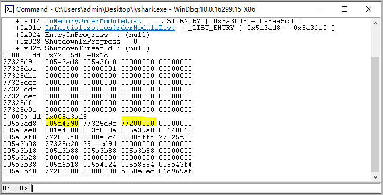383x195 pixels.
Task: Maximize the WinDbg Command window
Action: pyautogui.click(x=345, y=9)
